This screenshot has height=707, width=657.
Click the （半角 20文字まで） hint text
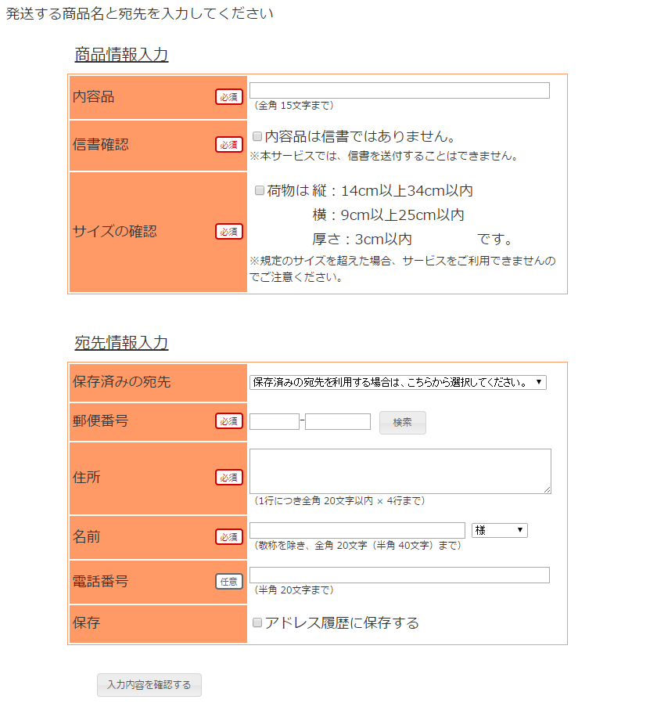pos(293,590)
